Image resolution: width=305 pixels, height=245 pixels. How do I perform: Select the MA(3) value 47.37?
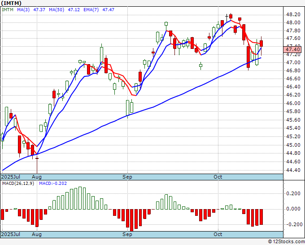point(39,9)
